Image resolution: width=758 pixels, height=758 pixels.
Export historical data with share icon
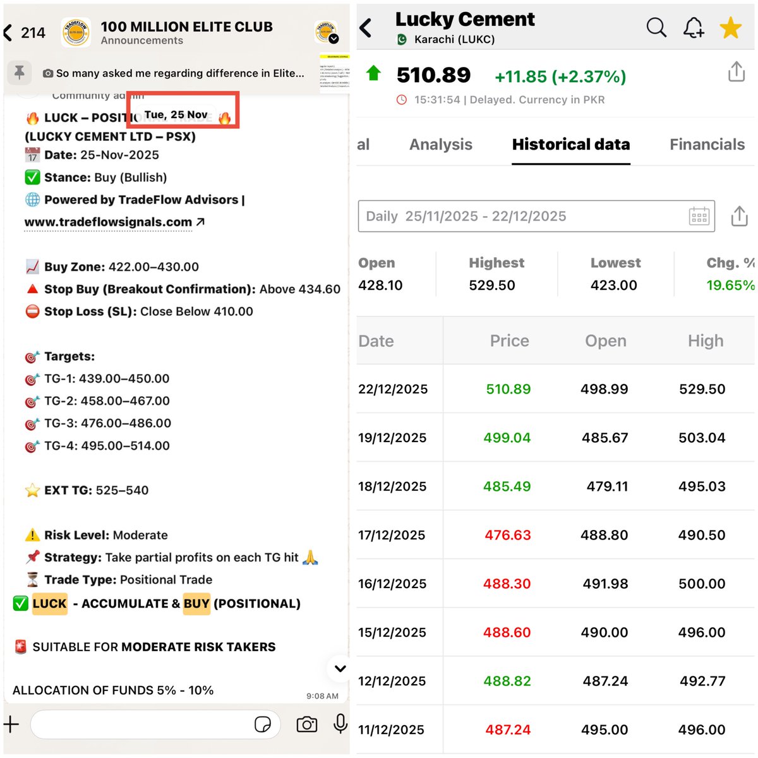(739, 216)
